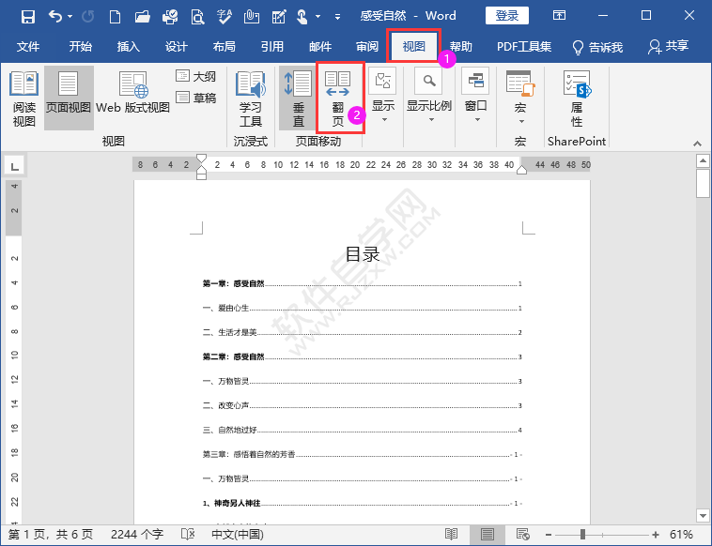Open the Undo history dropdown arrow
Screen dimensions: 712x546
point(70,17)
